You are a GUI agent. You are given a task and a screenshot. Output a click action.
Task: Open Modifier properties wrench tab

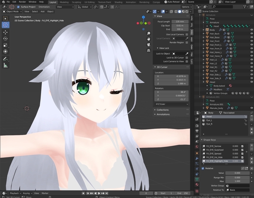(197, 159)
